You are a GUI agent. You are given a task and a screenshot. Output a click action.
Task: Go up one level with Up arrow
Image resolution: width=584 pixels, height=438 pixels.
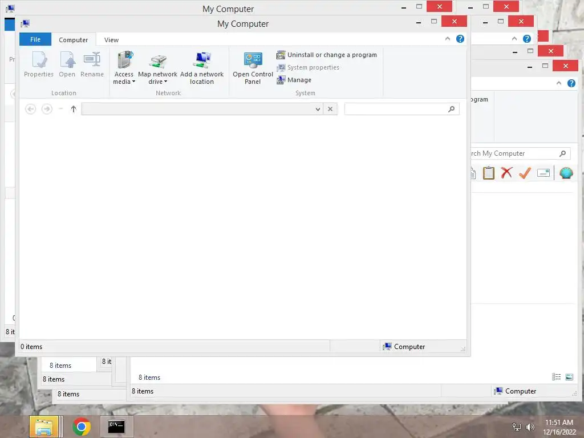coord(74,109)
